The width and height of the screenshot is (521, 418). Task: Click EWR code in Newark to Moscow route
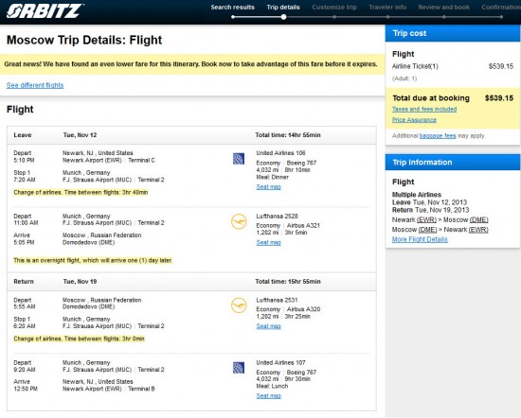click(426, 220)
